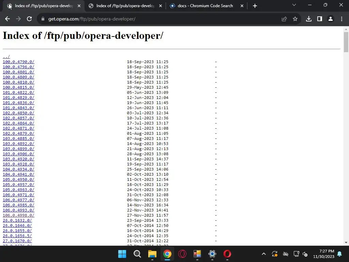Open the 105.0.4963.0/ folder link
Viewport: 349px width, 262px height.
pyautogui.click(x=18, y=190)
